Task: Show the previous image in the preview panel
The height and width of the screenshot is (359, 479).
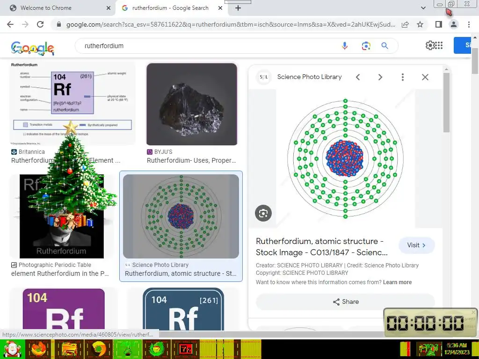Action: [x=358, y=77]
